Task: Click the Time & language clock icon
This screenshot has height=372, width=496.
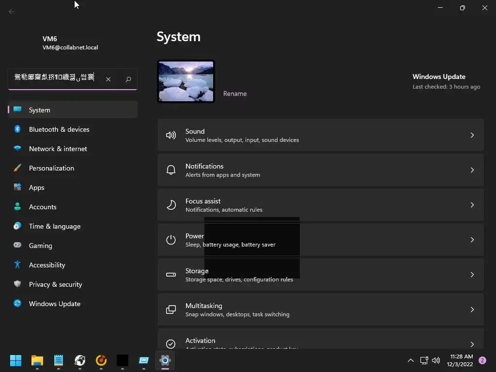Action: pos(17,226)
